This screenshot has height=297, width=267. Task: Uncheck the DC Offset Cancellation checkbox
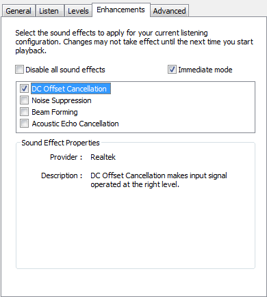(x=24, y=89)
